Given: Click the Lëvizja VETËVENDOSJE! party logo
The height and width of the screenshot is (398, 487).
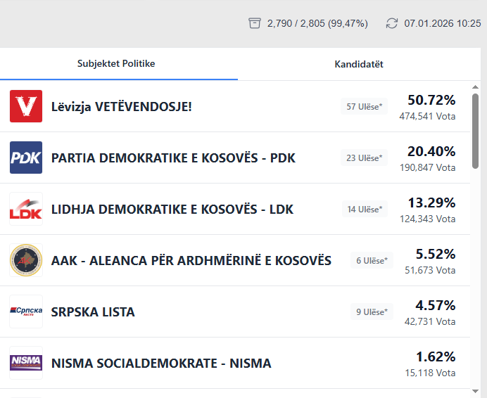Looking at the screenshot, I should [26, 106].
